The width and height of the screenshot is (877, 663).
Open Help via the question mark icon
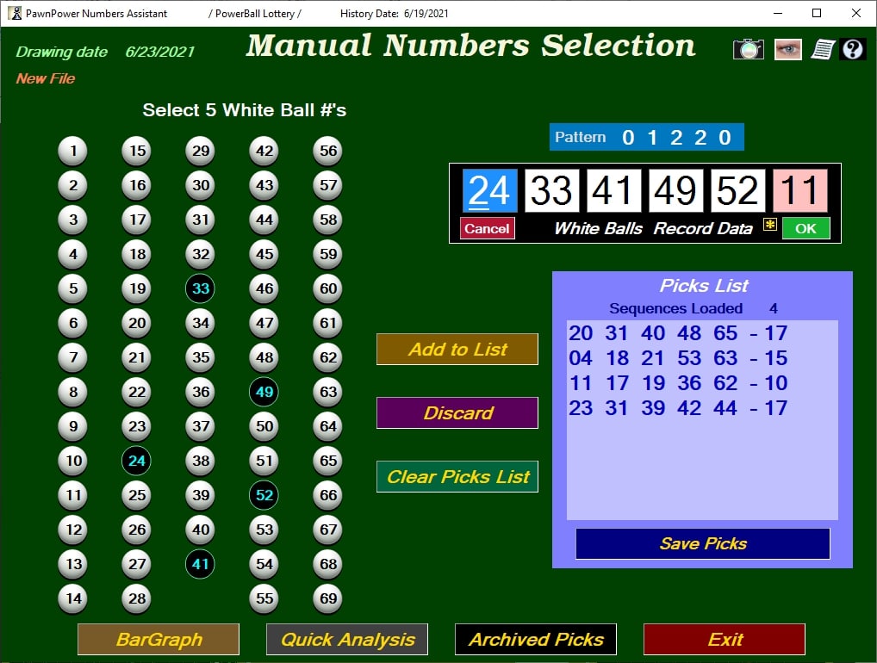pos(852,49)
